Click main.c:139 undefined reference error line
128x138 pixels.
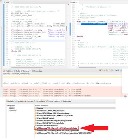[43, 89]
